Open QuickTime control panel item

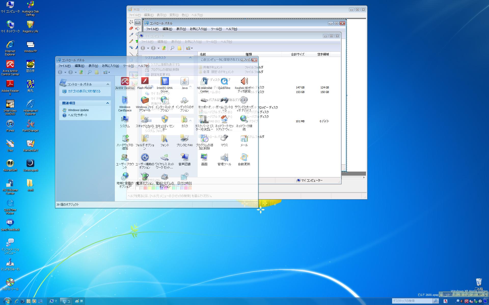point(224,83)
